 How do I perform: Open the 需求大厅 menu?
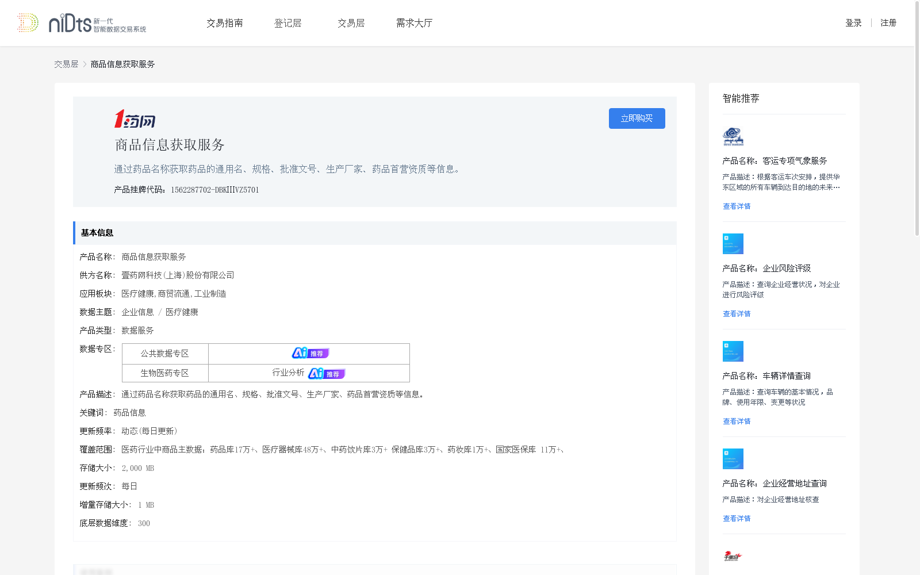coord(414,23)
